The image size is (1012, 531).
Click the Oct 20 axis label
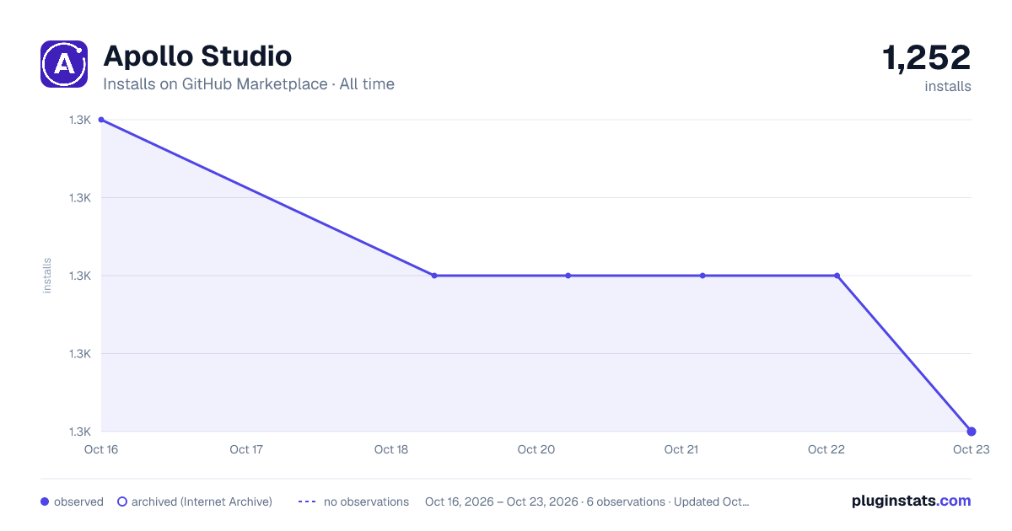(x=536, y=449)
